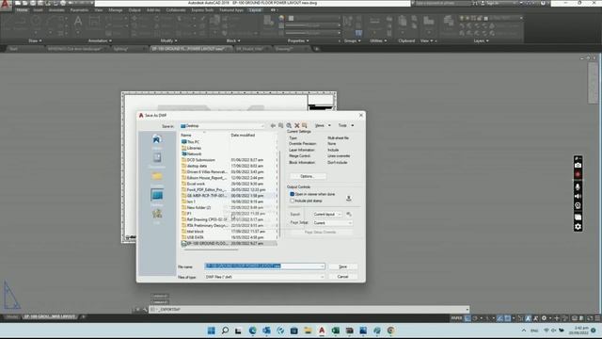Open the Manage ribbon tab

(115, 10)
